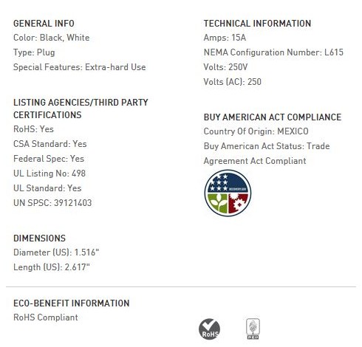The image size is (362, 347).
Task: Click the RoHS checkmark badge icon
Action: (x=209, y=329)
